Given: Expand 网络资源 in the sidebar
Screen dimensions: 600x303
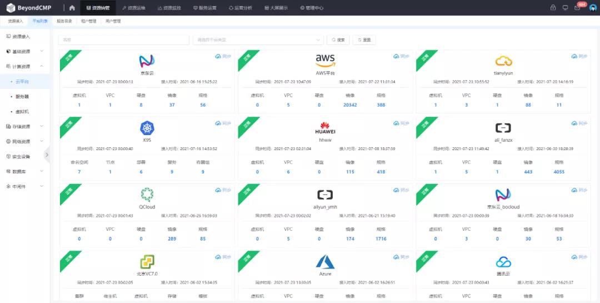Looking at the screenshot, I should 24,141.
